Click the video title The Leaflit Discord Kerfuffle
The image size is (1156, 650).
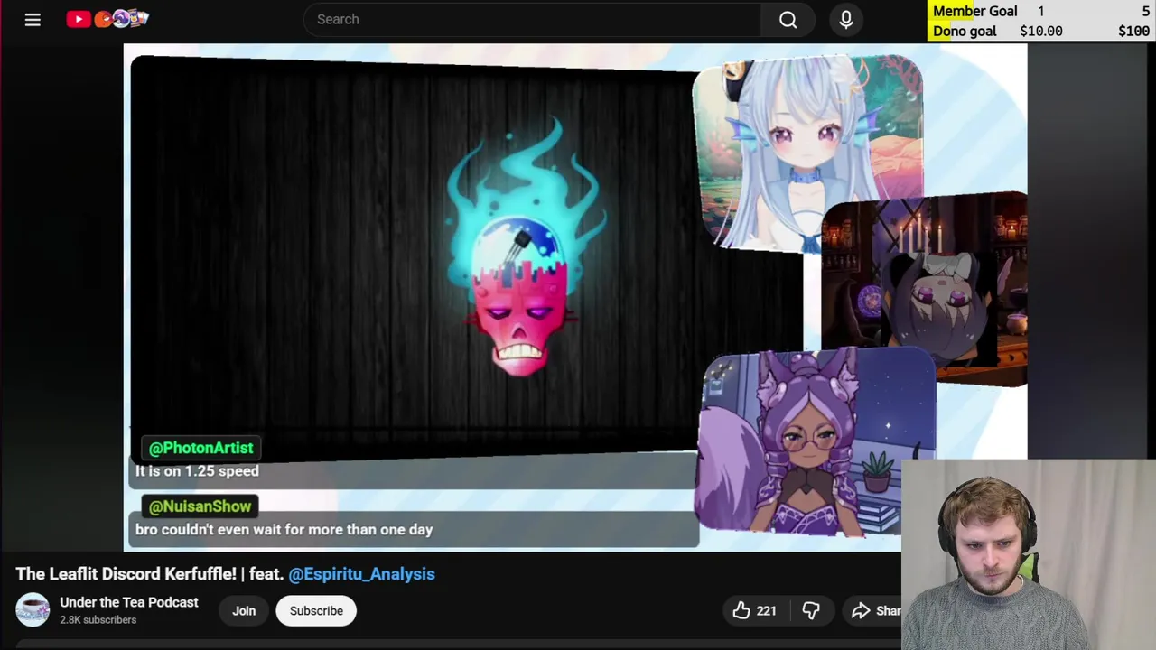126,574
